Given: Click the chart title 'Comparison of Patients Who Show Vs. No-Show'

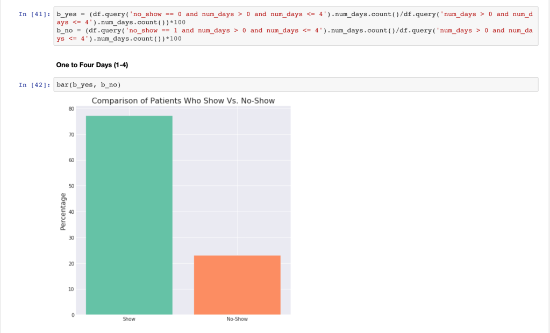Looking at the screenshot, I should [183, 100].
